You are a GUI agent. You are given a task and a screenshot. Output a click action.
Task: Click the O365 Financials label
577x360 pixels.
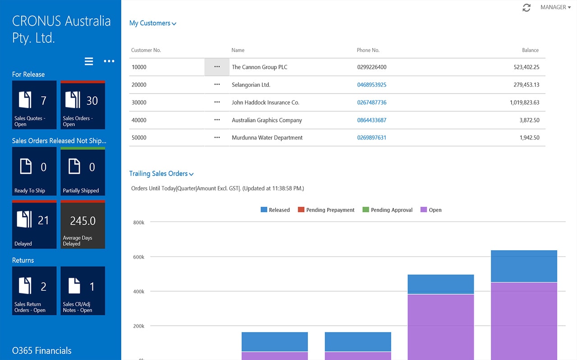41,351
